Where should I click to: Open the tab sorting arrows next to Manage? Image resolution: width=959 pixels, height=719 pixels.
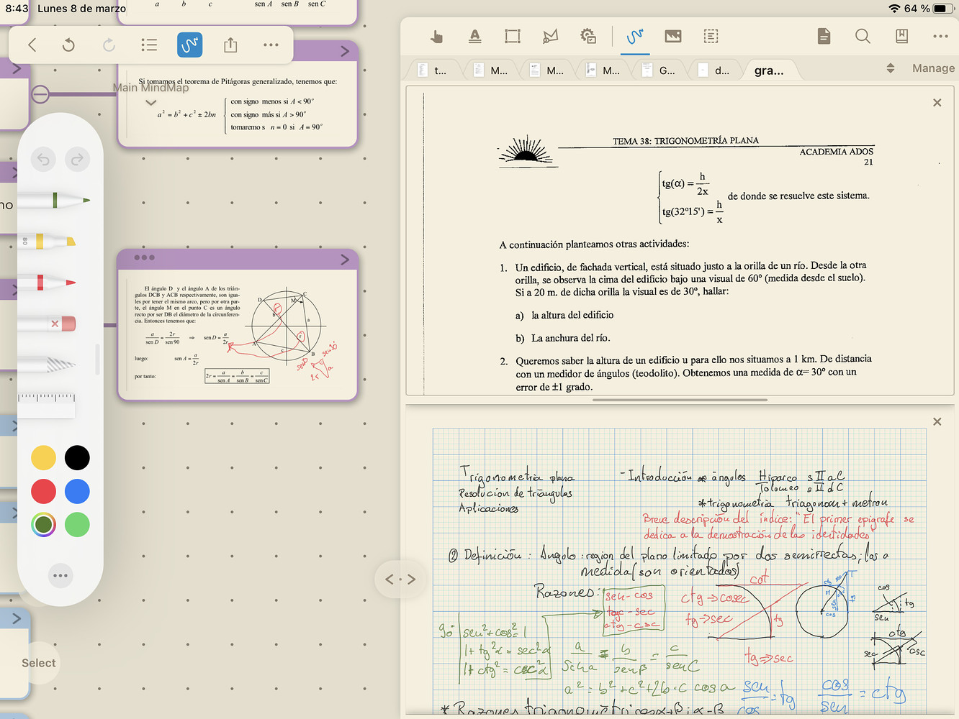coord(891,68)
